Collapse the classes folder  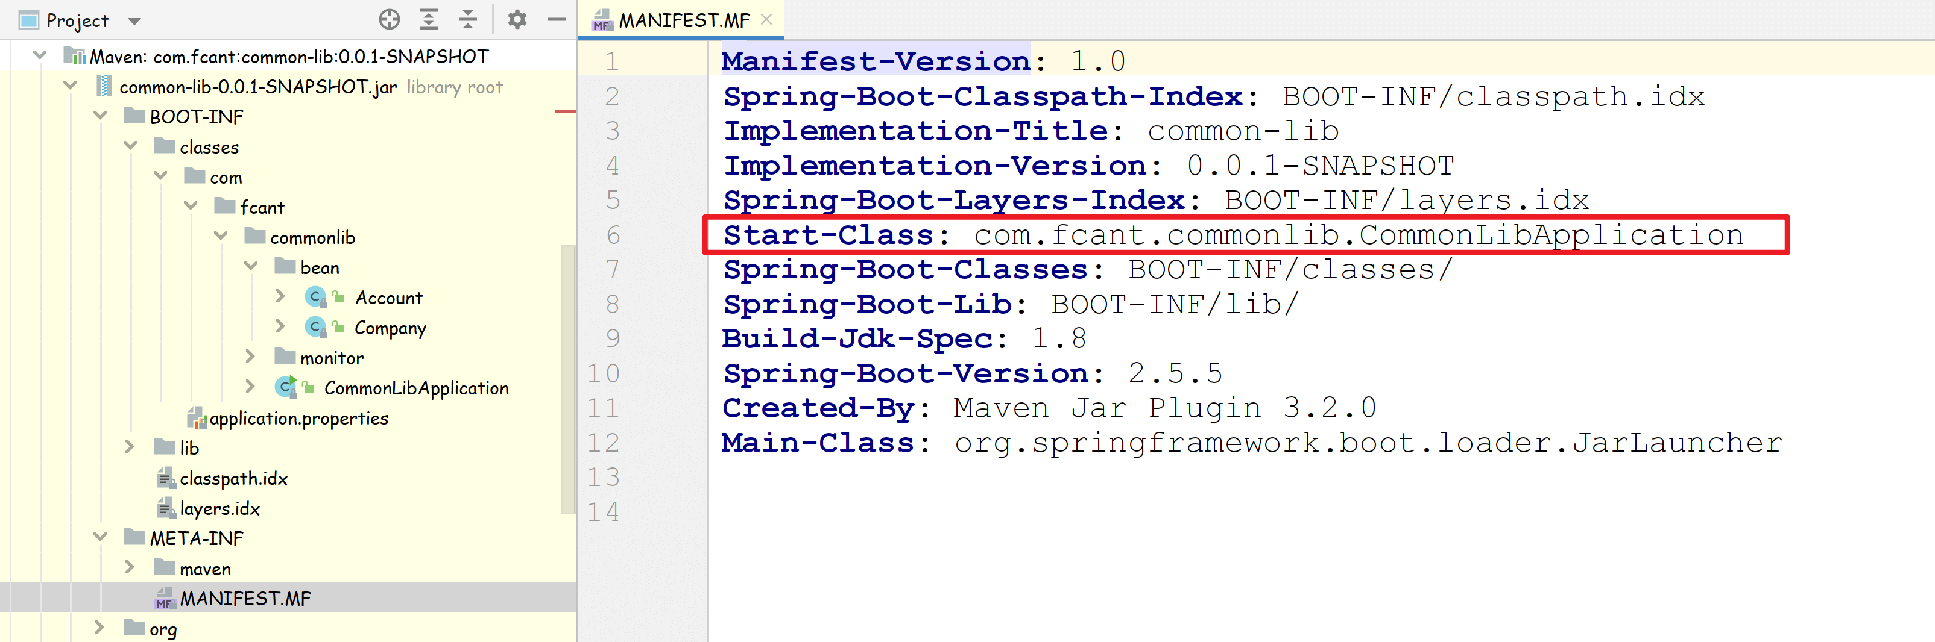pyautogui.click(x=131, y=146)
